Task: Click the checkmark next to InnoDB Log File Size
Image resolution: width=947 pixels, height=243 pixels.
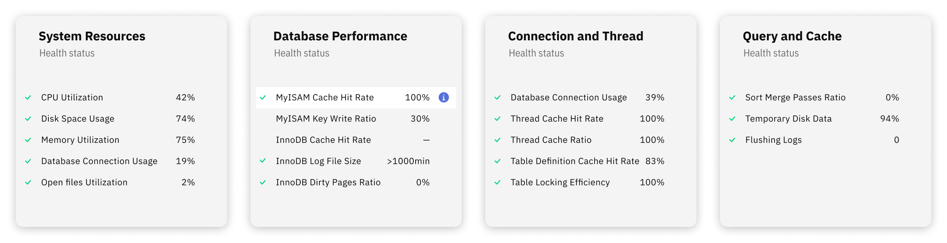Action: click(x=263, y=161)
